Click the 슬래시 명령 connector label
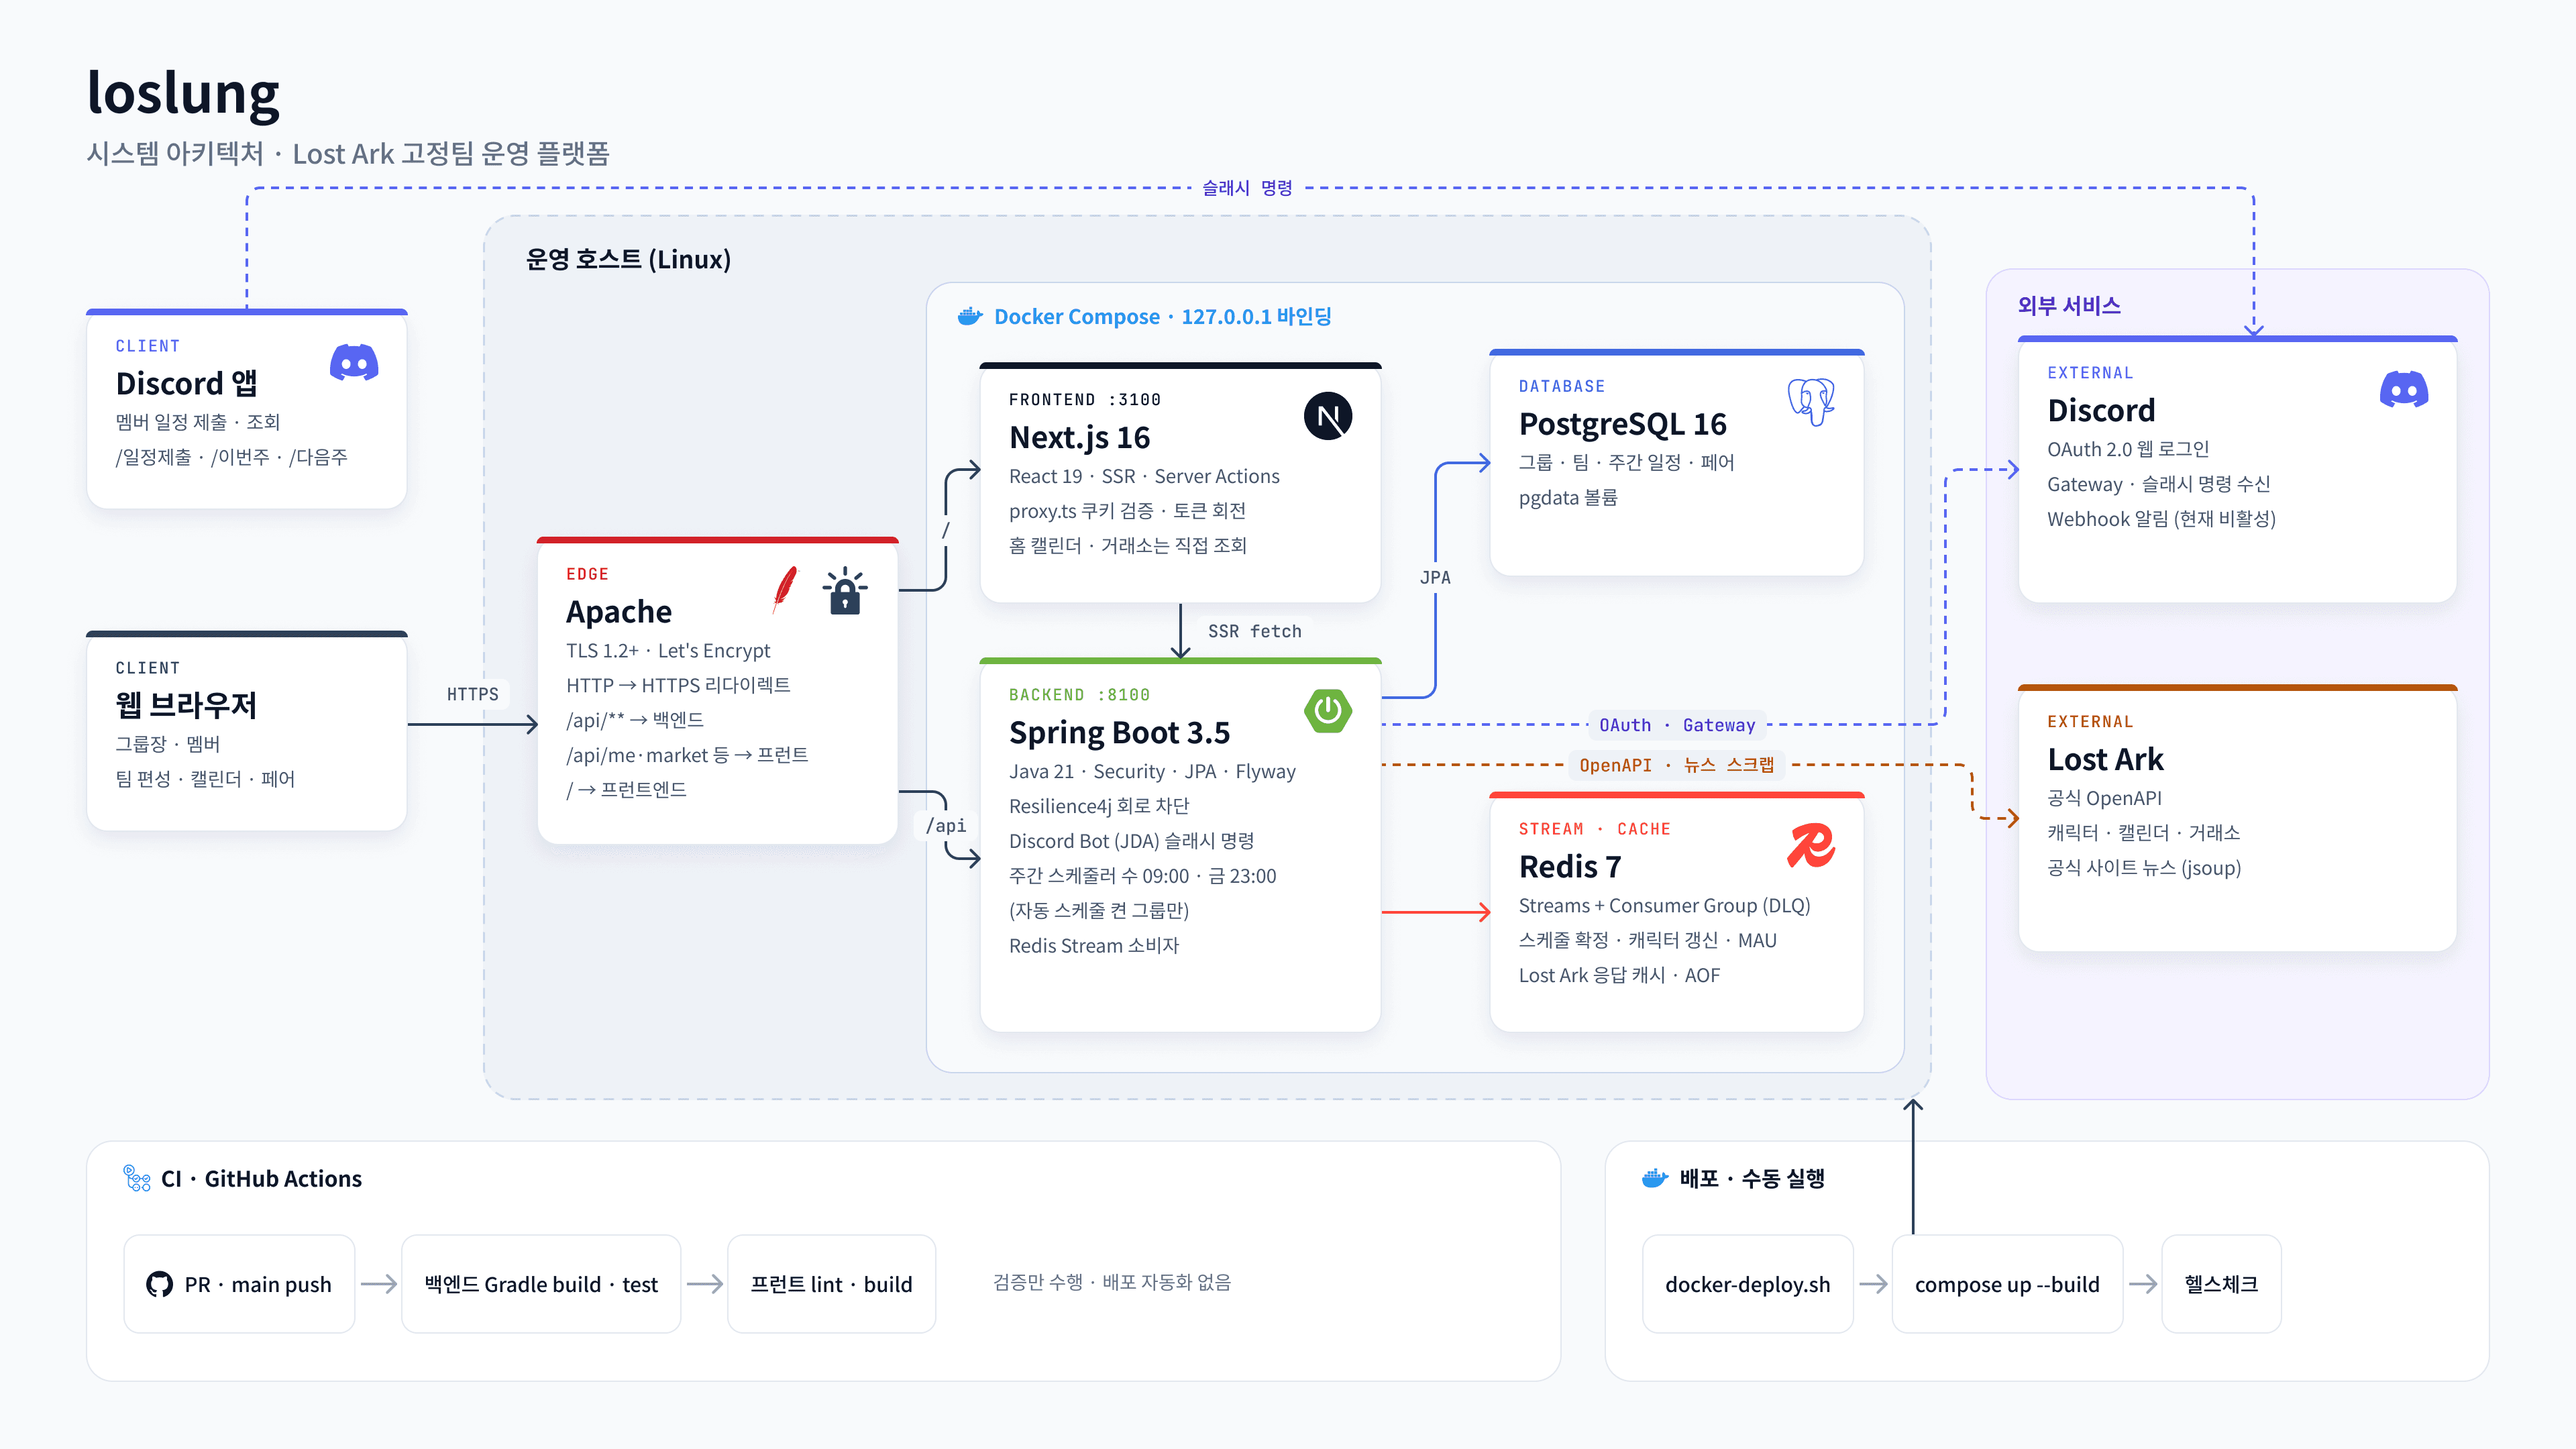Image resolution: width=2576 pixels, height=1449 pixels. pos(1247,188)
